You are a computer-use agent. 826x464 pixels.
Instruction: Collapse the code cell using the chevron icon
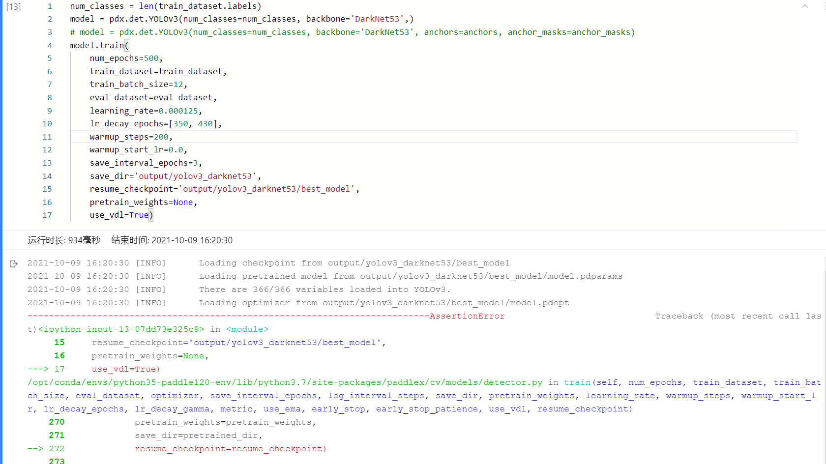click(805, 6)
